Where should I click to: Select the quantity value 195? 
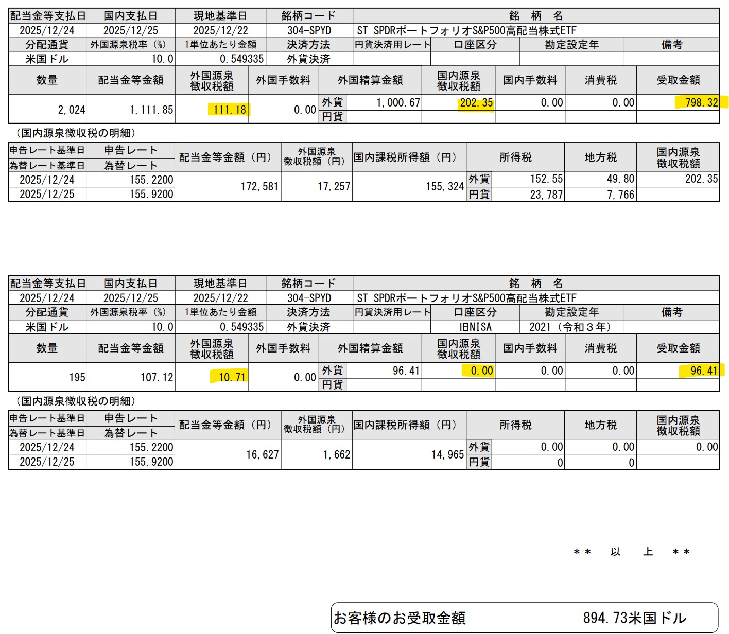click(x=77, y=377)
